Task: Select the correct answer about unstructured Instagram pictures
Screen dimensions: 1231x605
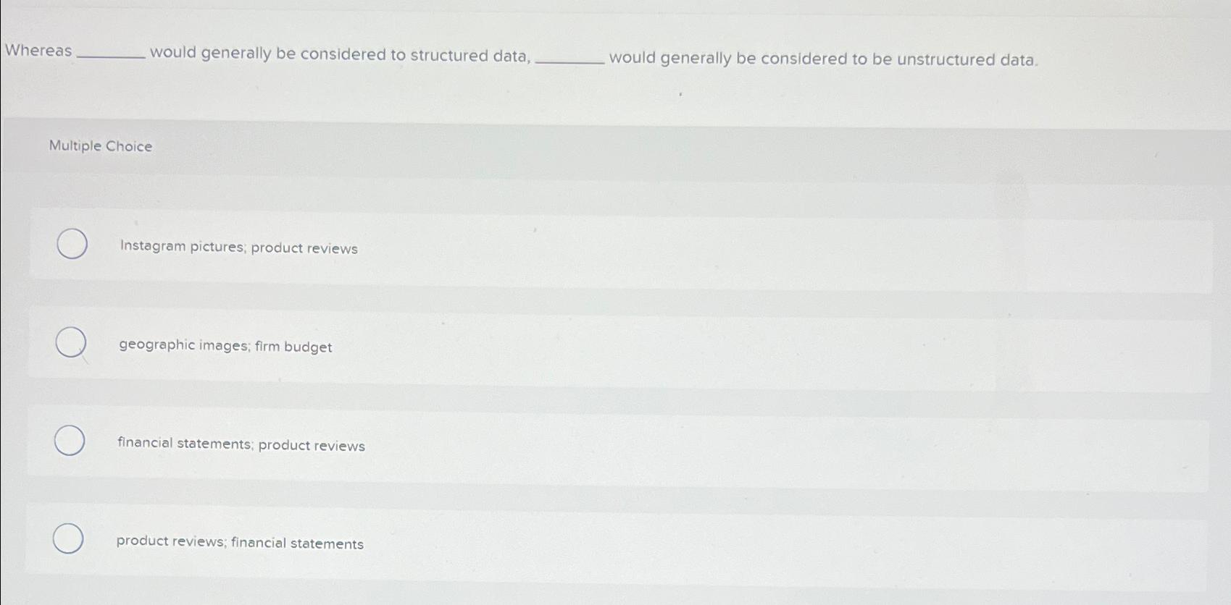Action: (x=238, y=248)
